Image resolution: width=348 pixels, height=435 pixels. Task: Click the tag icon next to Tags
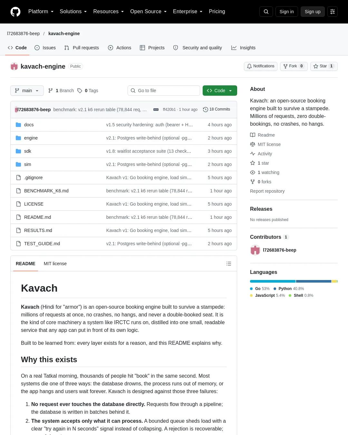(x=80, y=91)
